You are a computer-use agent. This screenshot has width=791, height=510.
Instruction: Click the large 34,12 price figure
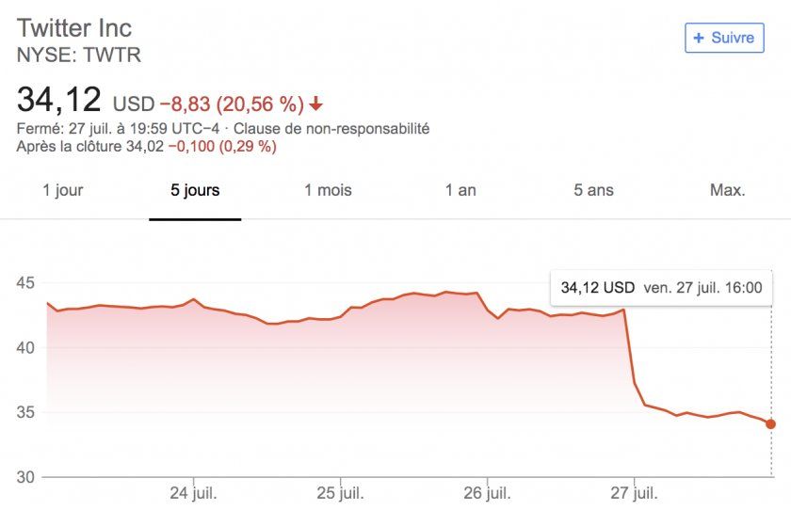click(58, 98)
